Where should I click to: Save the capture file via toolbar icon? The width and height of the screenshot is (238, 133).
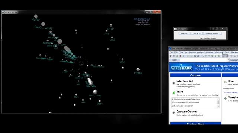click(x=192, y=56)
